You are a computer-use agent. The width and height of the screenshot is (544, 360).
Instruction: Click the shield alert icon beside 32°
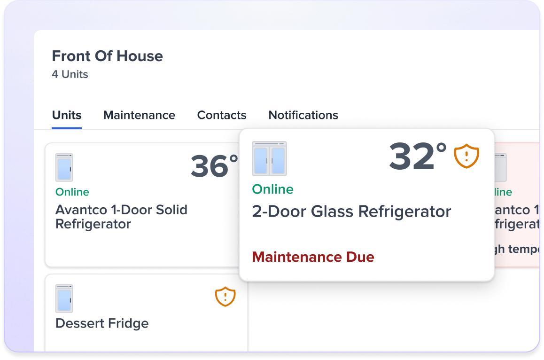pos(466,156)
